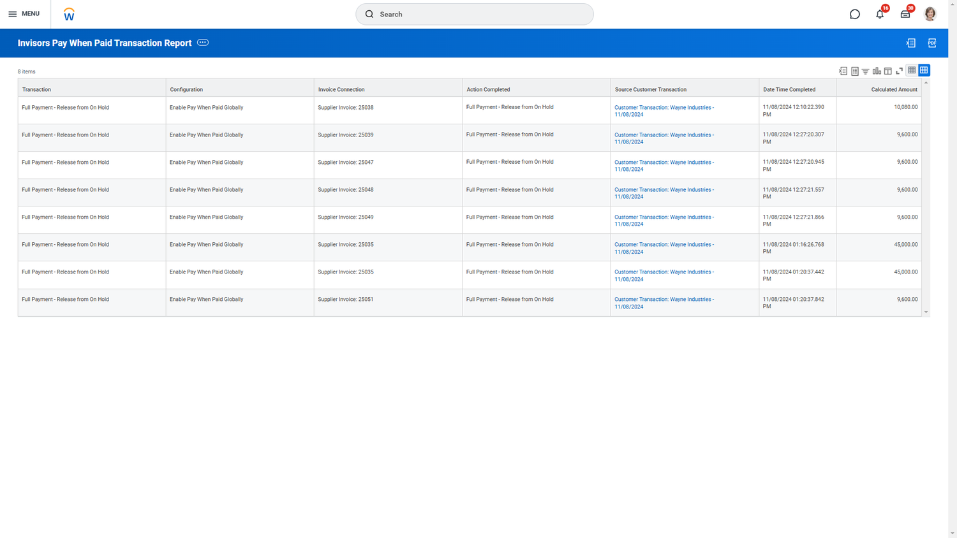Click the Workday logo to go home
The image size is (957, 538).
[68, 13]
